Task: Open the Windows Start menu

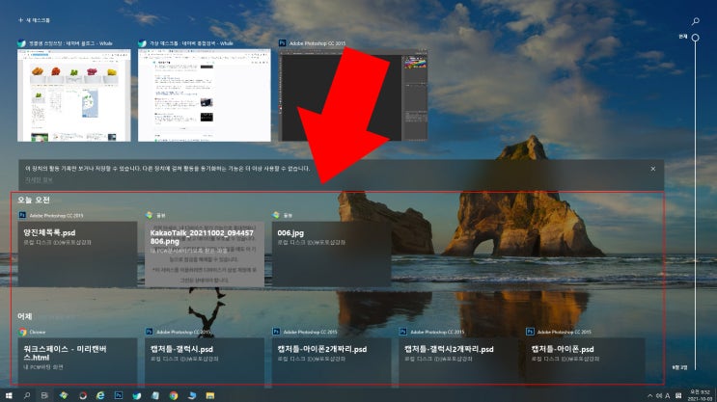Action: (9, 395)
